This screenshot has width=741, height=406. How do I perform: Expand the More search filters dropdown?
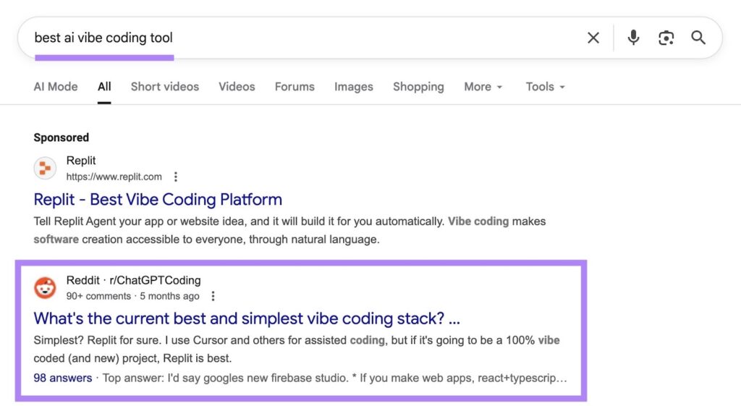point(483,87)
